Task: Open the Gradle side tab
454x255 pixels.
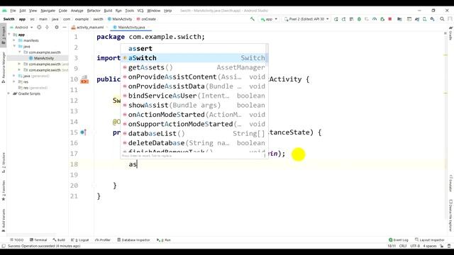Action: click(x=450, y=33)
